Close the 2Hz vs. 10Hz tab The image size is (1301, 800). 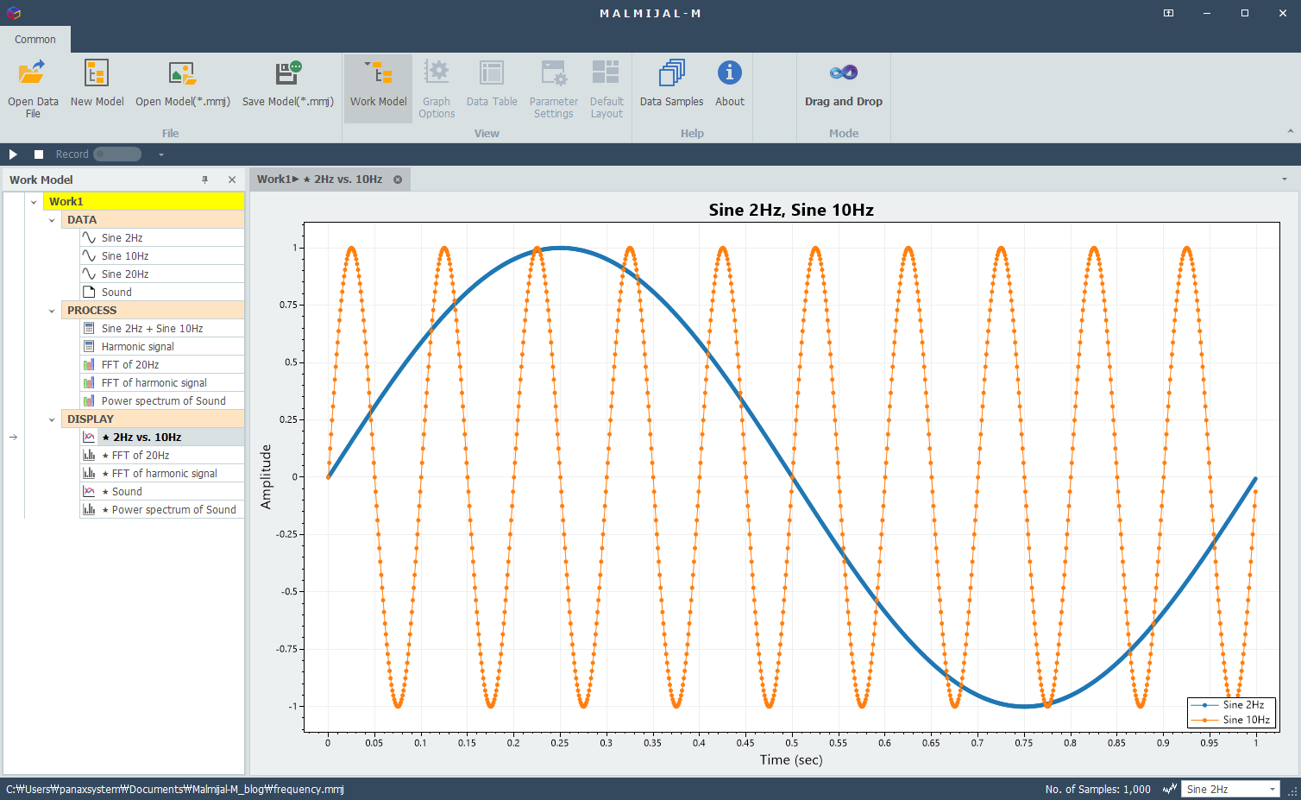tap(398, 180)
